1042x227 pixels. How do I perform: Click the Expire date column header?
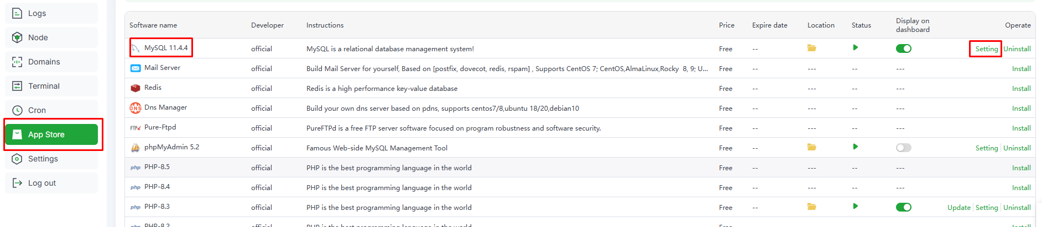tap(769, 25)
